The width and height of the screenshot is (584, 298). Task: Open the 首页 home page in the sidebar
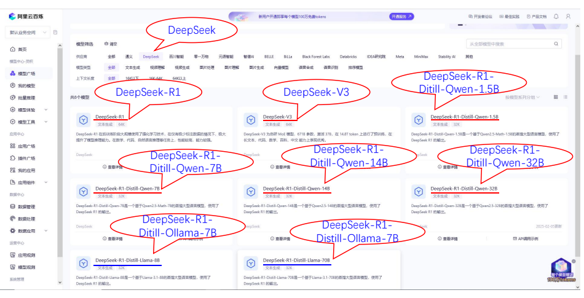tap(22, 49)
